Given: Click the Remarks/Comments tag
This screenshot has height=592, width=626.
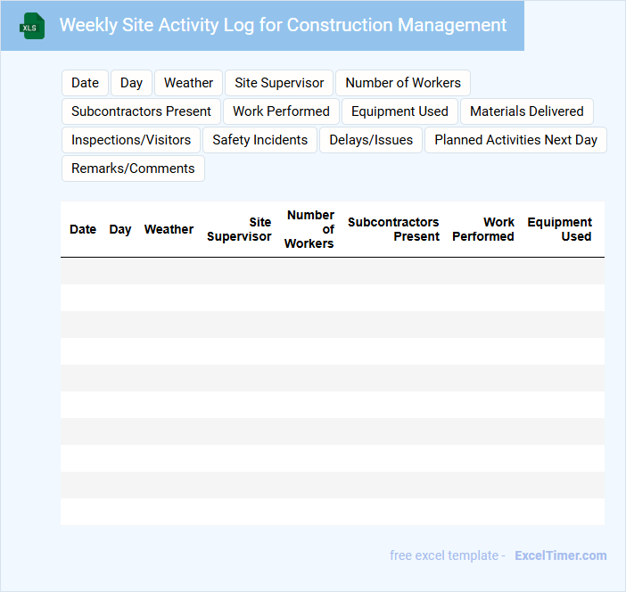Looking at the screenshot, I should [133, 169].
